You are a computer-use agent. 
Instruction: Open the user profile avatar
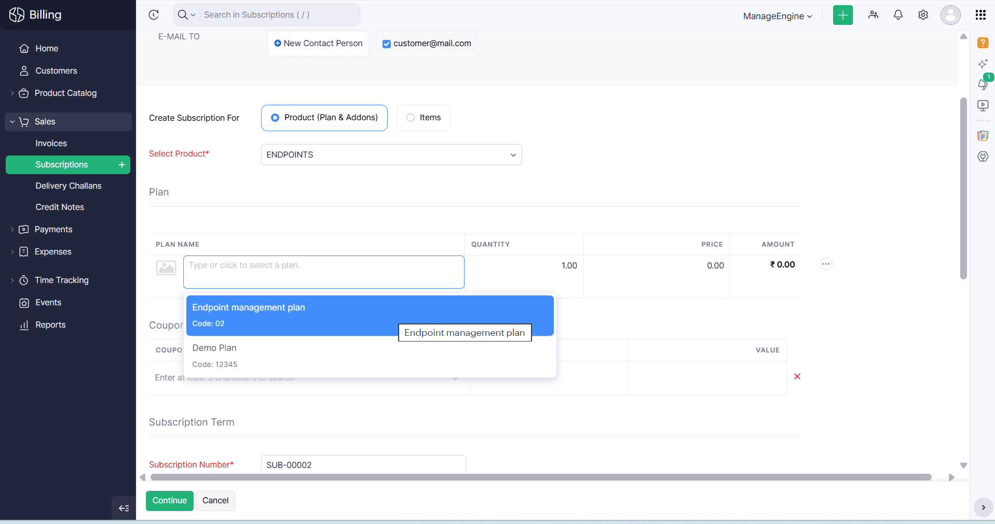point(950,15)
